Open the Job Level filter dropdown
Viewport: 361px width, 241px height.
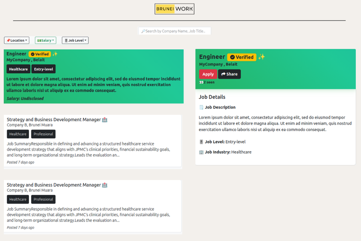click(75, 40)
